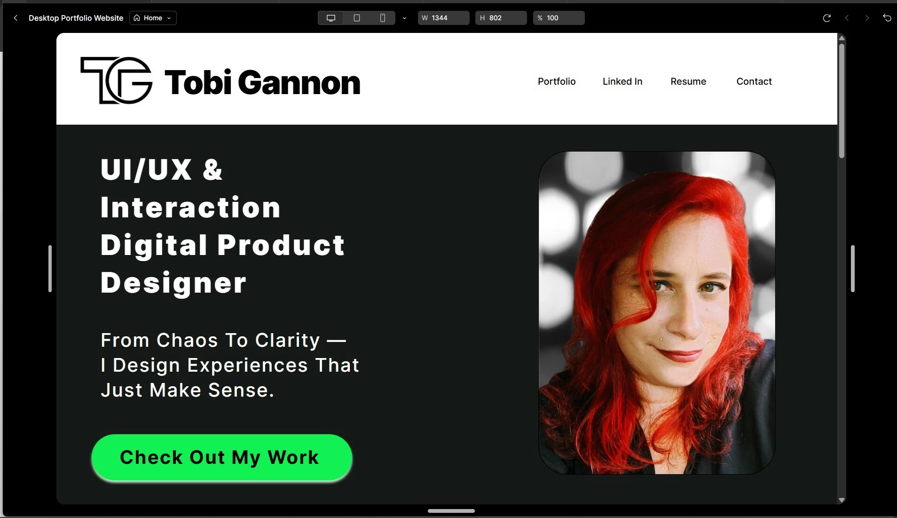Open the device presets dropdown arrow
This screenshot has height=518, width=897.
point(404,18)
